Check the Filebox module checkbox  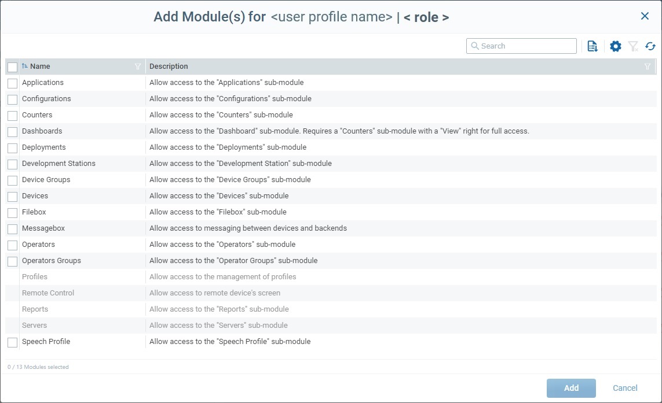point(12,212)
